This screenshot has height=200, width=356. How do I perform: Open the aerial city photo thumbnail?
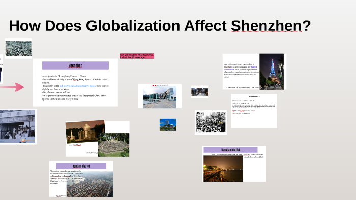coord(18,48)
